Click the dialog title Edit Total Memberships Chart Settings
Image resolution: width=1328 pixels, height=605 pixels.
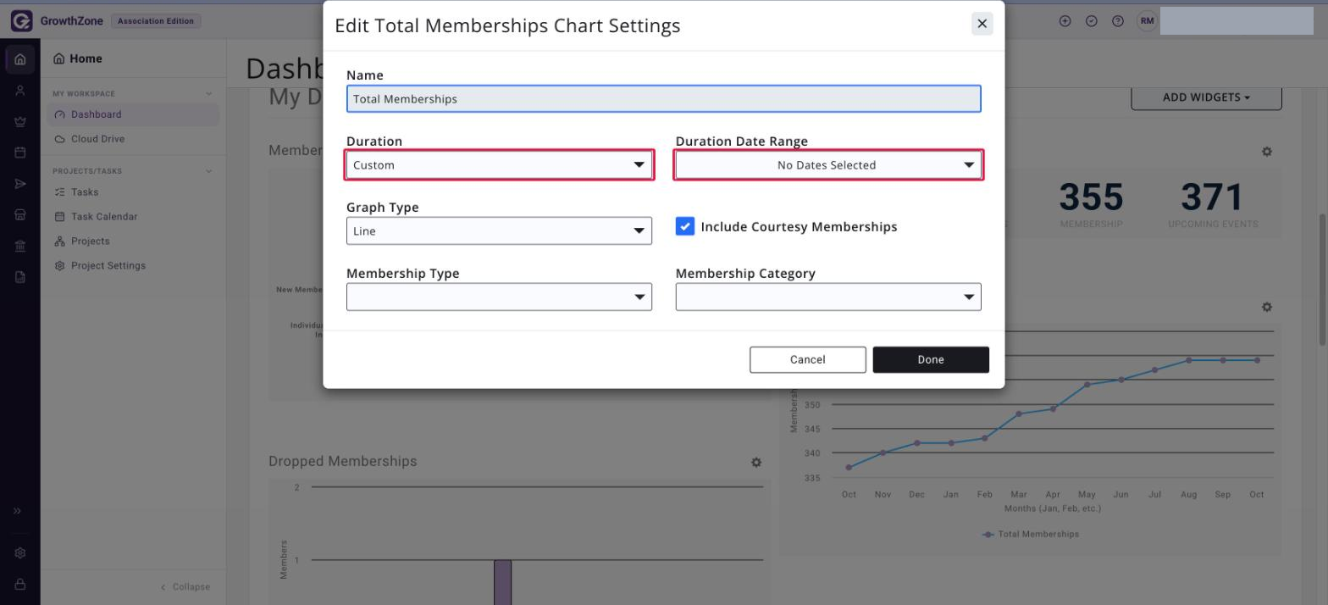507,25
